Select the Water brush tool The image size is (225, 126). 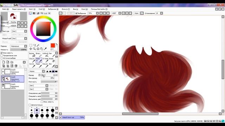39,60
